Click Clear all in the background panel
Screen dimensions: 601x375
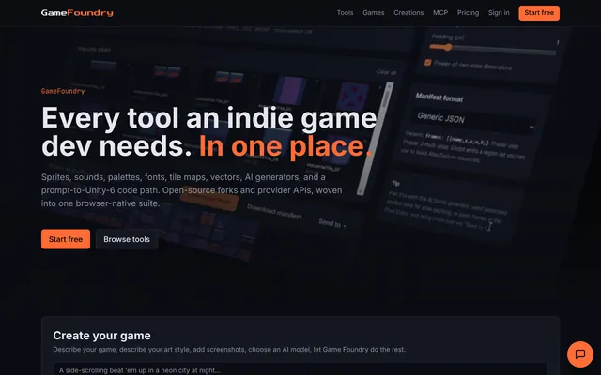[x=386, y=72]
